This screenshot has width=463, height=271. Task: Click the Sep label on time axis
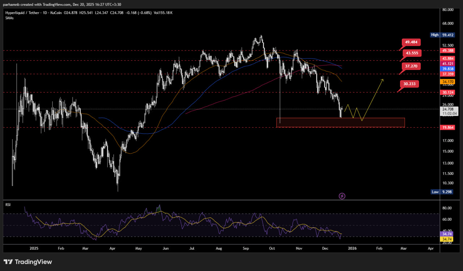246,249
